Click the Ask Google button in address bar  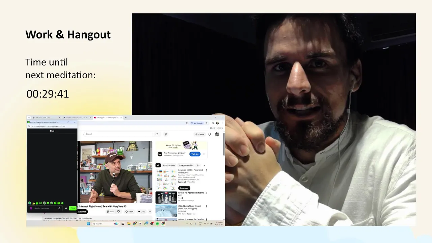[197, 123]
